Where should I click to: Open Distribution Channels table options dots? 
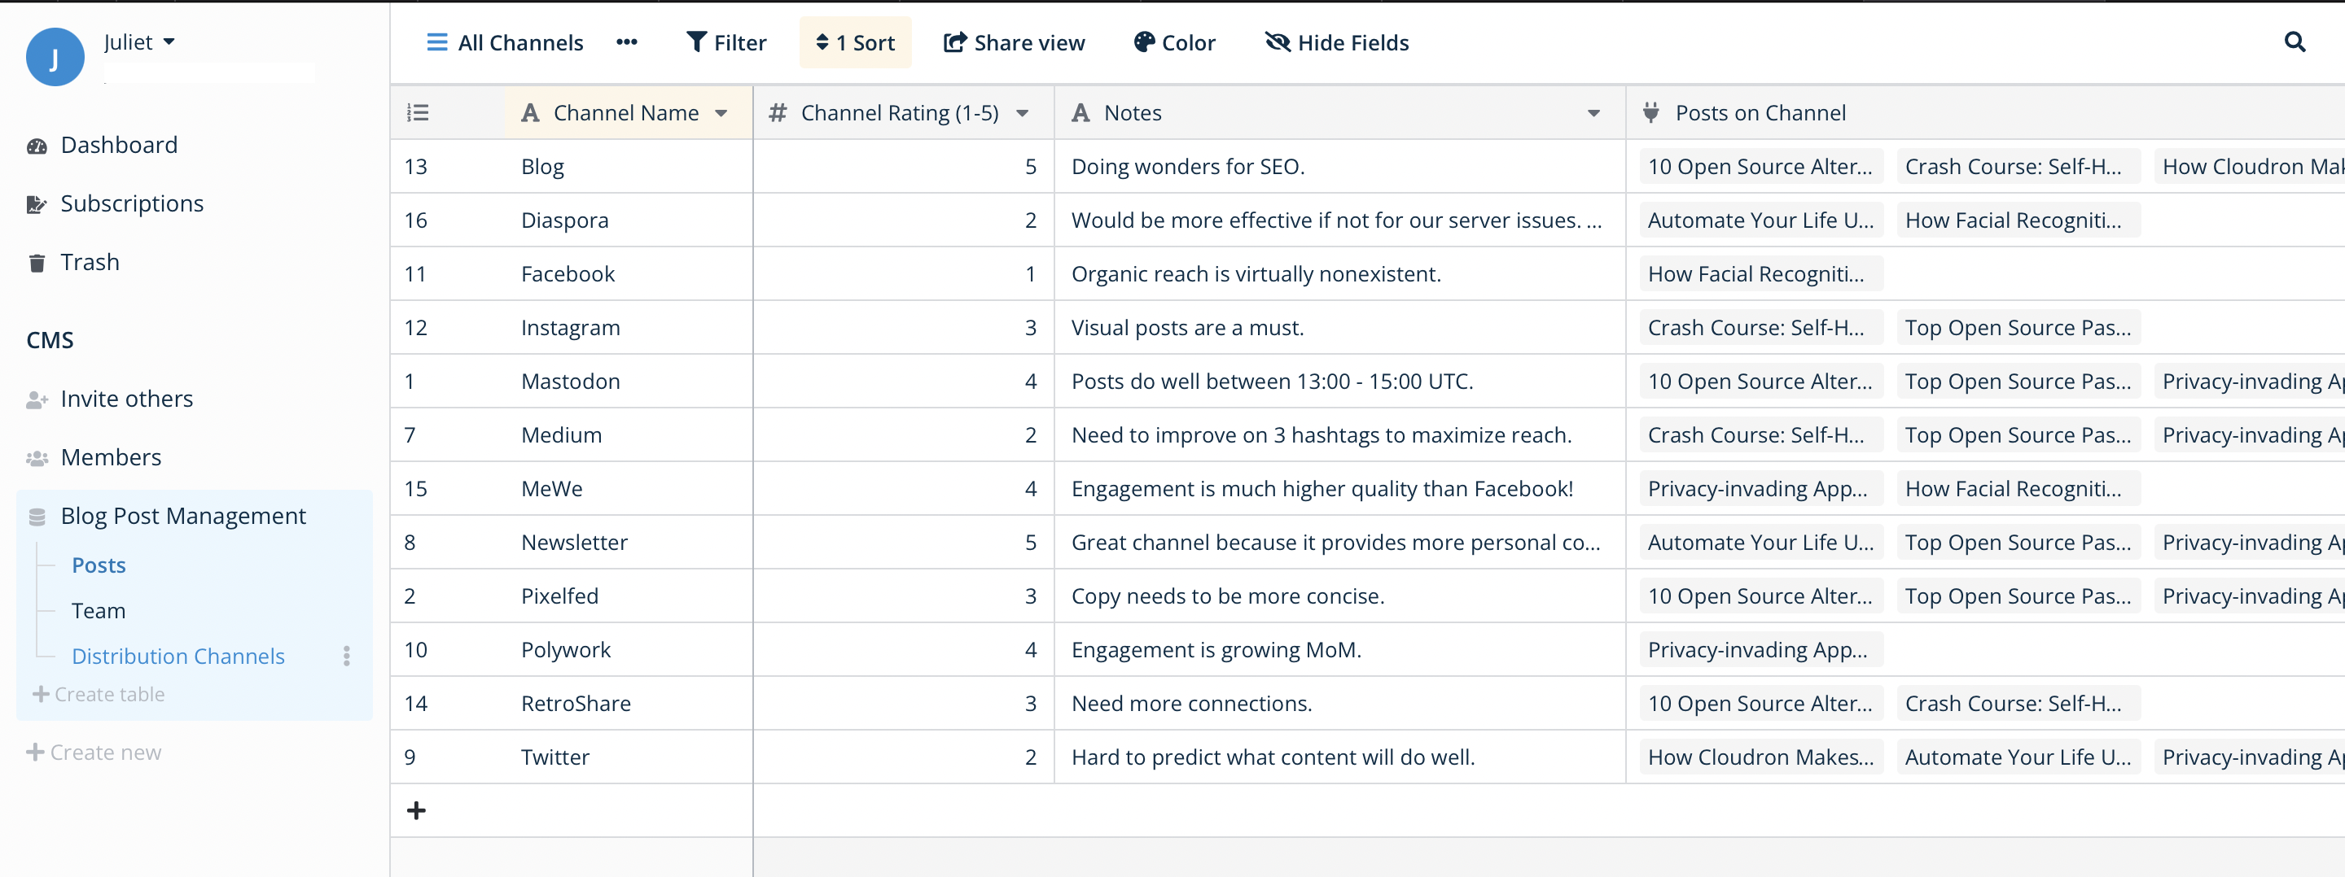tap(347, 656)
